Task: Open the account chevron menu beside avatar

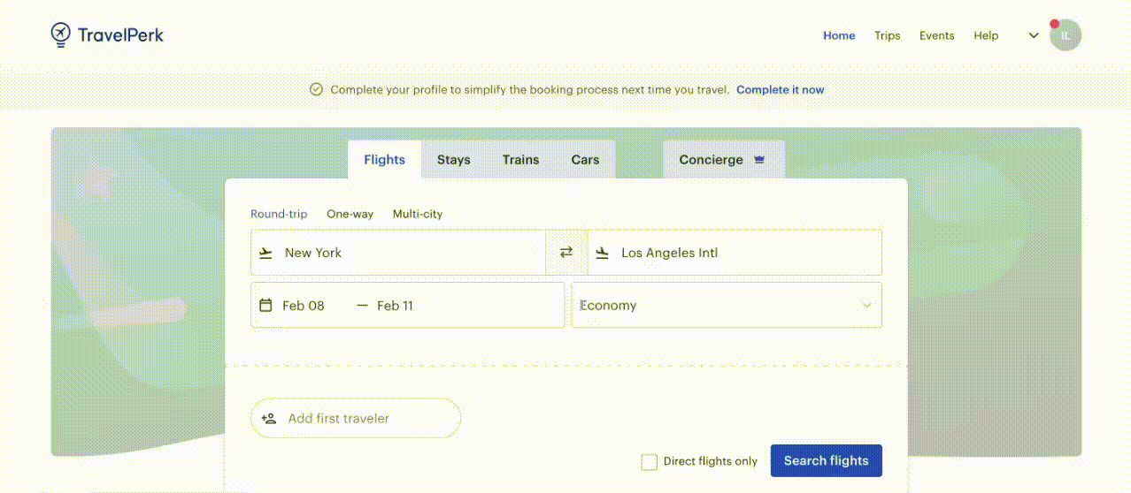Action: (1033, 35)
